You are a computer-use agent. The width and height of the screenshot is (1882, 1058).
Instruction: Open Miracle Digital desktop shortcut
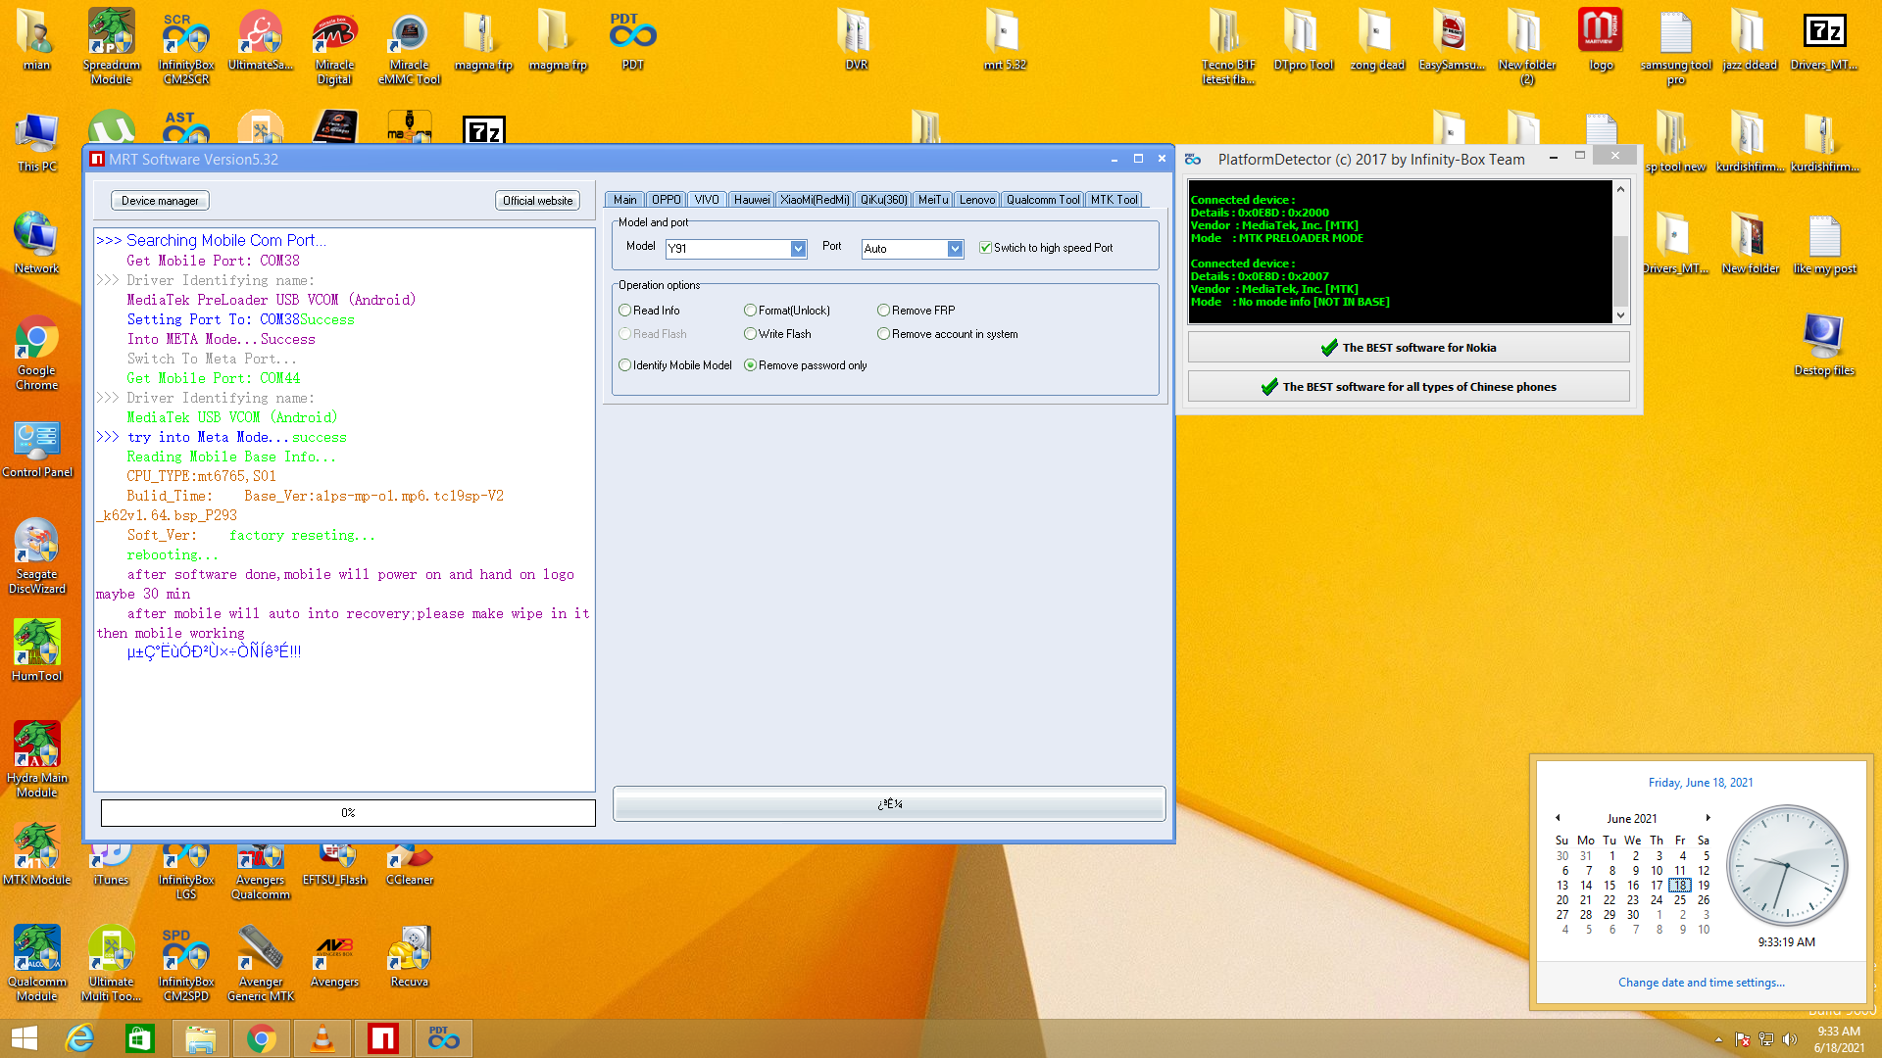334,46
